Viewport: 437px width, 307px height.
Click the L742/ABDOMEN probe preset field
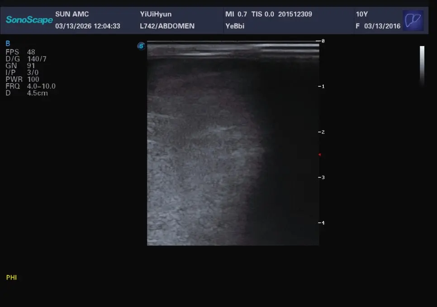tap(167, 26)
